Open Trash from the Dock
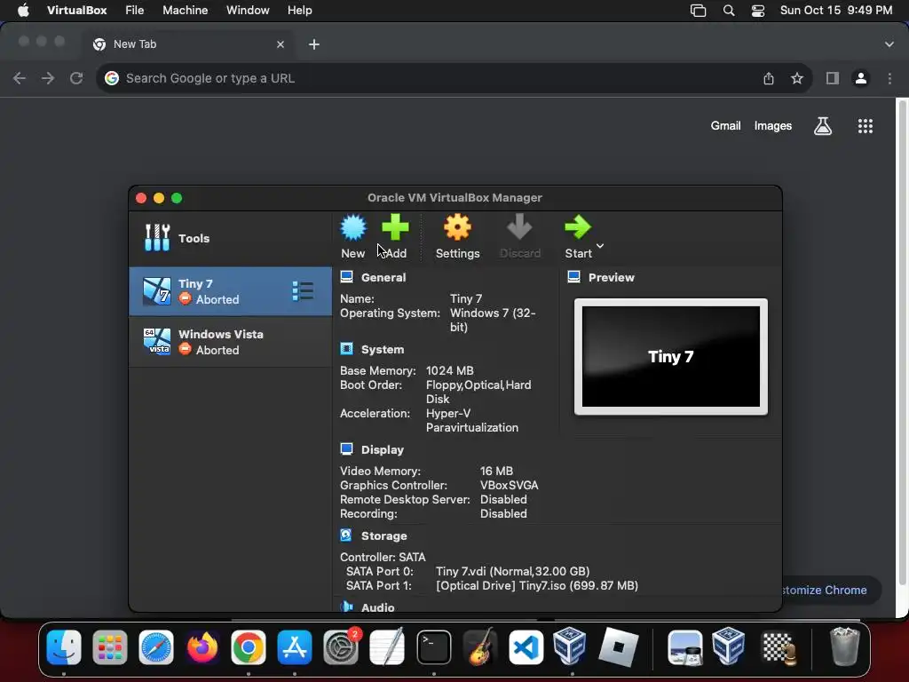Image resolution: width=909 pixels, height=682 pixels. tap(844, 646)
